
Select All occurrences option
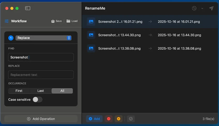(x=62, y=91)
